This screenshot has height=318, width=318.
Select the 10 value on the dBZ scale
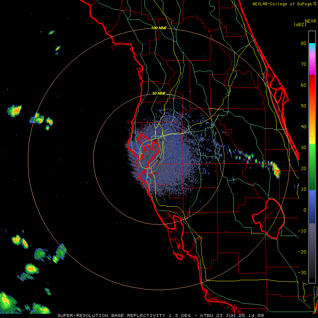(x=304, y=189)
